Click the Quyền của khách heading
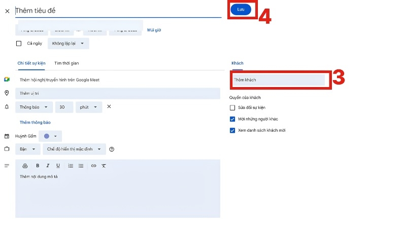Viewport: 406px width, 228px height. pos(245,97)
